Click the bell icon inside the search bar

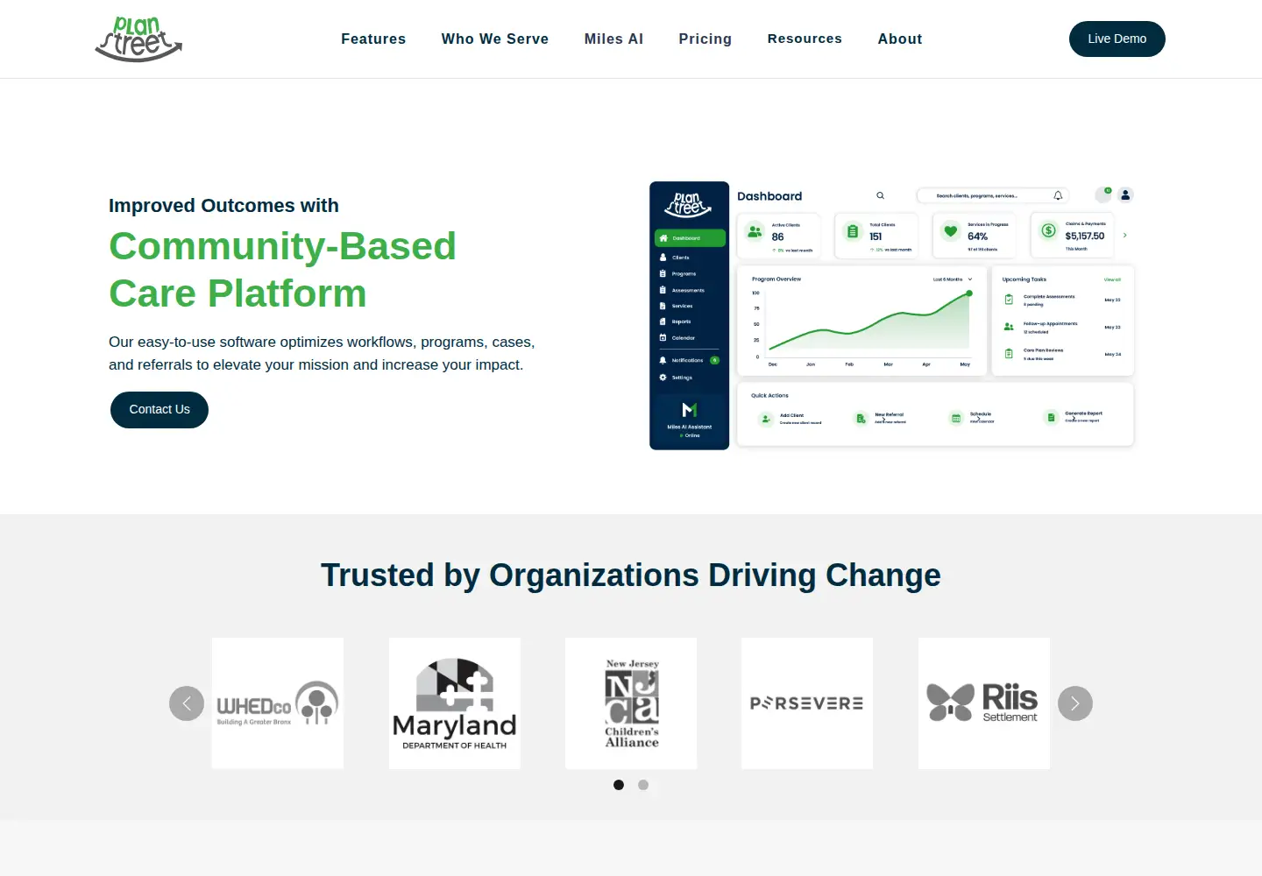click(1058, 195)
